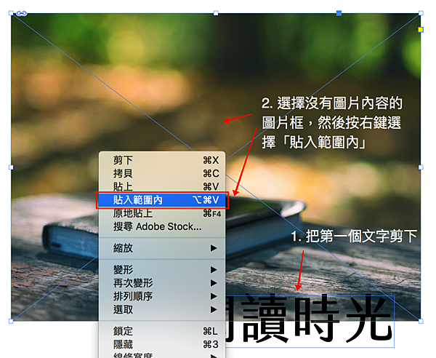The height and width of the screenshot is (358, 436).
Task: Click the top-center frame resize handle
Action: (x=216, y=13)
